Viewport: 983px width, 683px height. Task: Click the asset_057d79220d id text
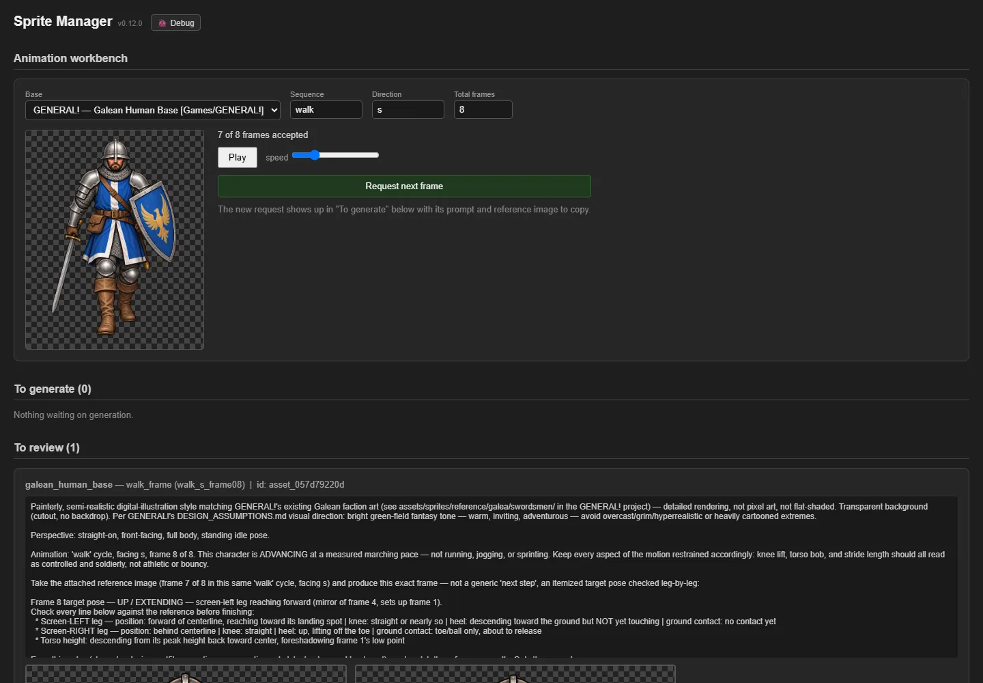(307, 485)
